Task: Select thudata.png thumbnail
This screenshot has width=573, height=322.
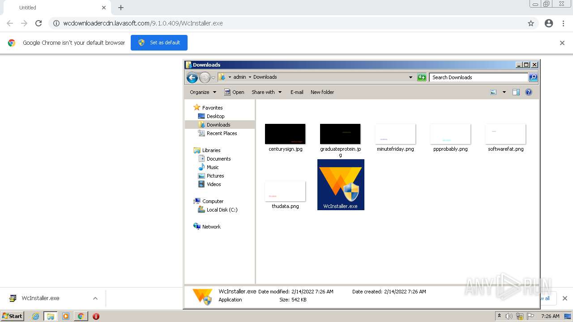Action: tap(285, 191)
